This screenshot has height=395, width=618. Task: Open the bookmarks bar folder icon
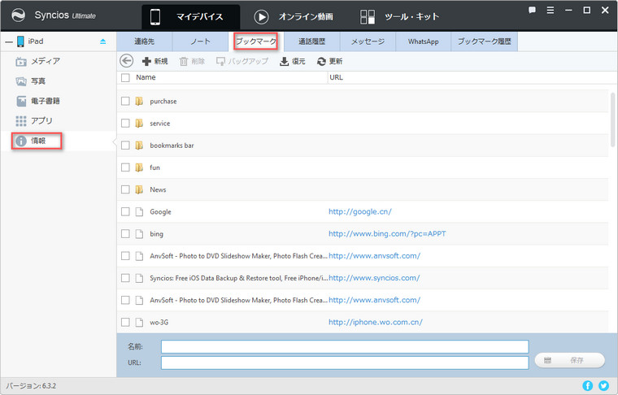pos(139,145)
